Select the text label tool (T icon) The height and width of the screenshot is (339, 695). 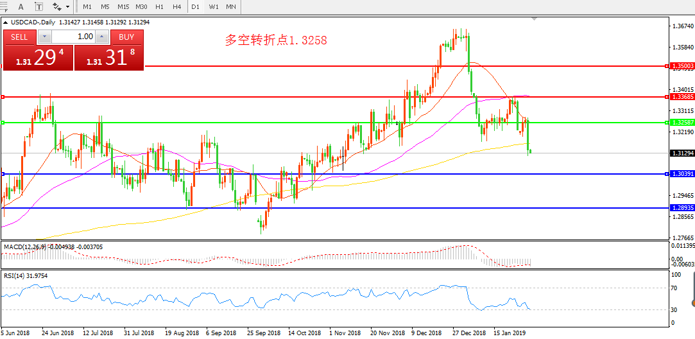coord(39,6)
